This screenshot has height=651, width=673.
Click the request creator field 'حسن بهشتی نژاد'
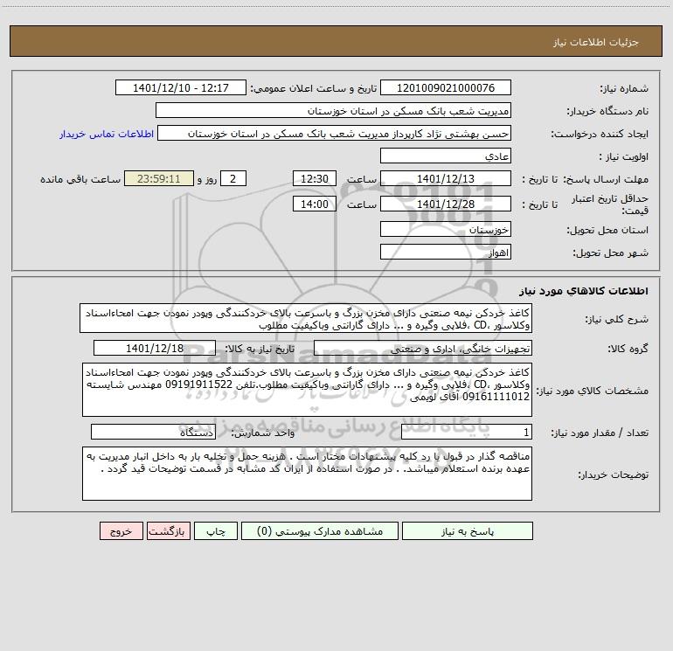(x=335, y=133)
